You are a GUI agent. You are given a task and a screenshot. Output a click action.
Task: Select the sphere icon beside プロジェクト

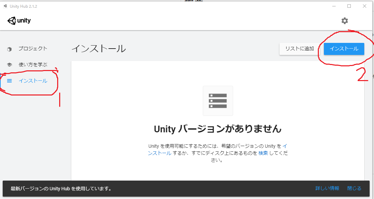(x=9, y=49)
